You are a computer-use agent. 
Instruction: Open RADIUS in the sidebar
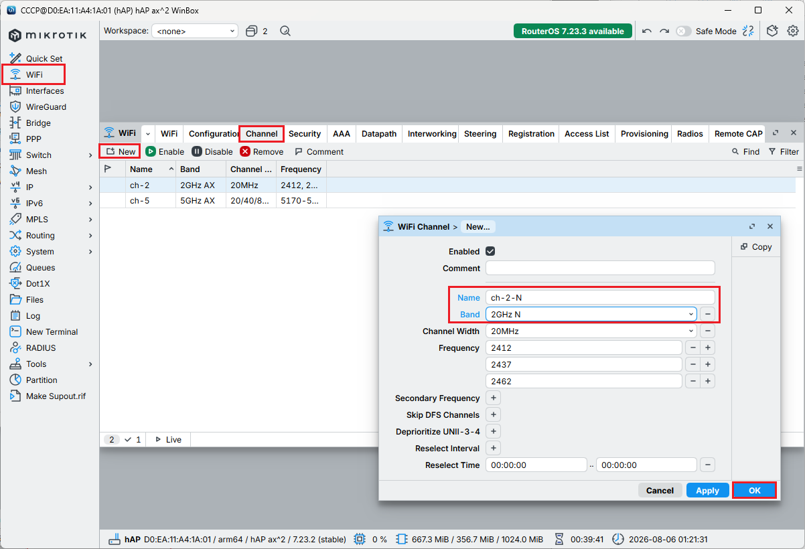[33, 347]
